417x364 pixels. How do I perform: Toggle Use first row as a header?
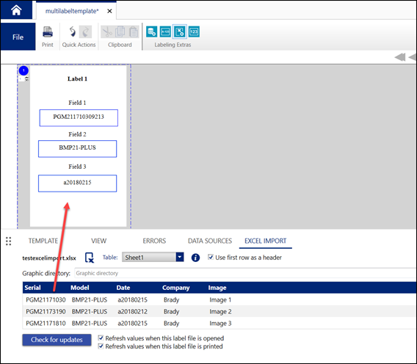pyautogui.click(x=211, y=257)
